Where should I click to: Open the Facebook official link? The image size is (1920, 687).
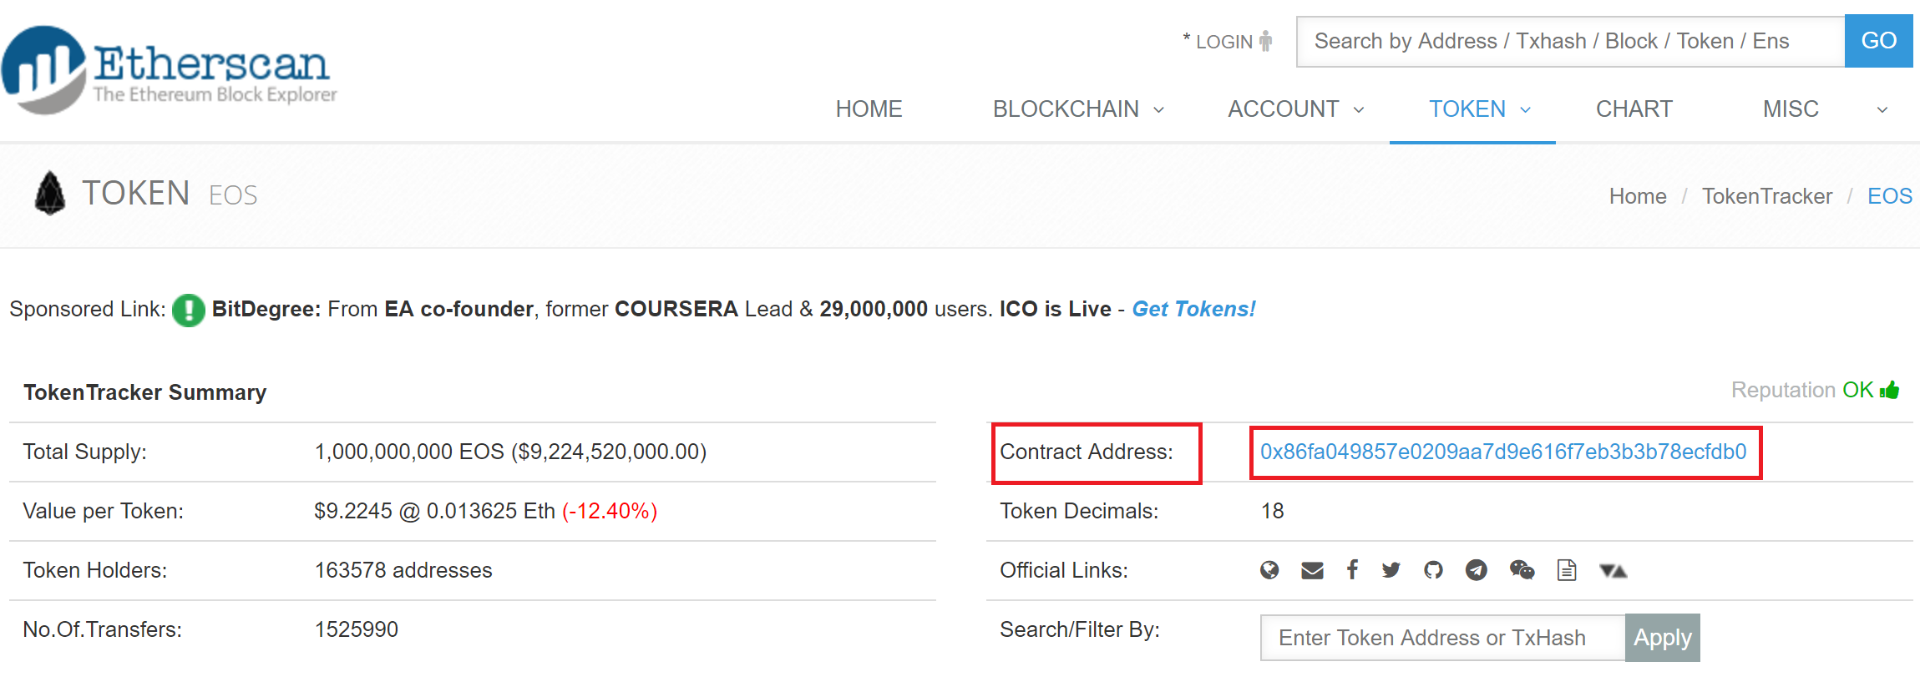tap(1352, 569)
